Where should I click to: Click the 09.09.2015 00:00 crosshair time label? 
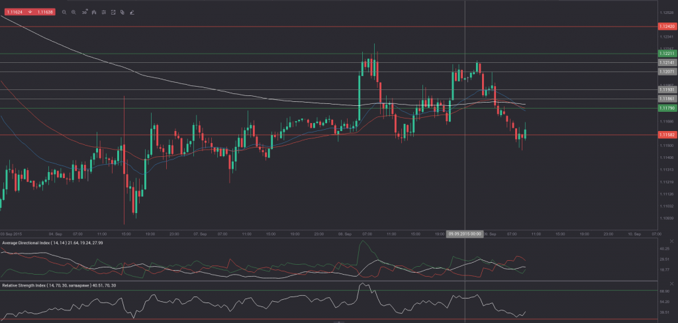pyautogui.click(x=464, y=234)
